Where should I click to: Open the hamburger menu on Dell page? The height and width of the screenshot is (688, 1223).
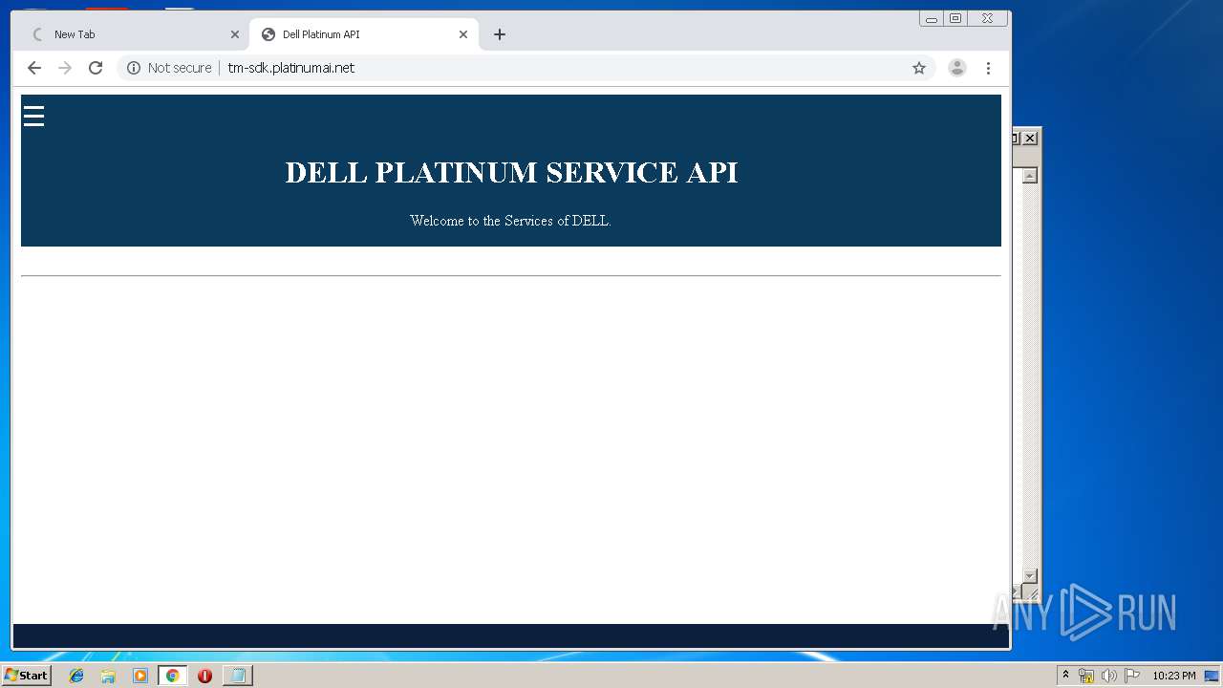(33, 117)
